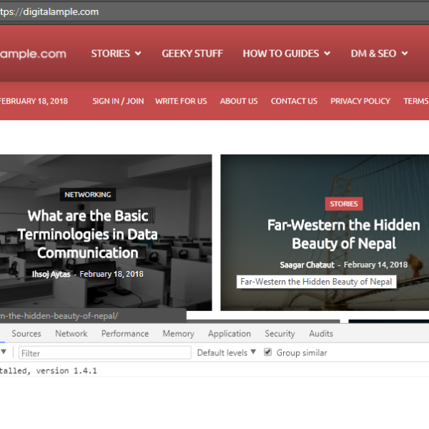
Task: Click the console message version 1.4.1
Action: (48, 370)
